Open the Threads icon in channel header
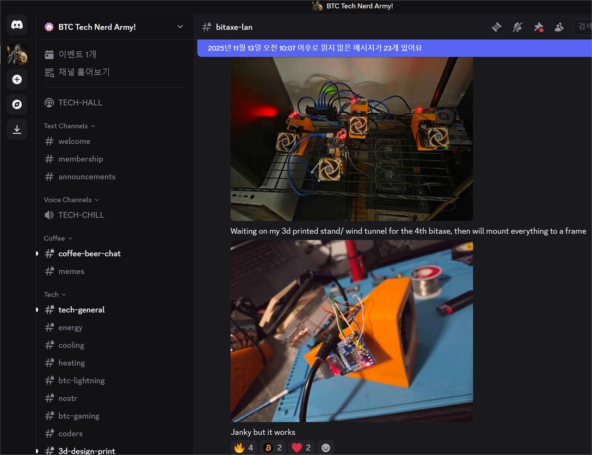592x455 pixels. point(496,27)
